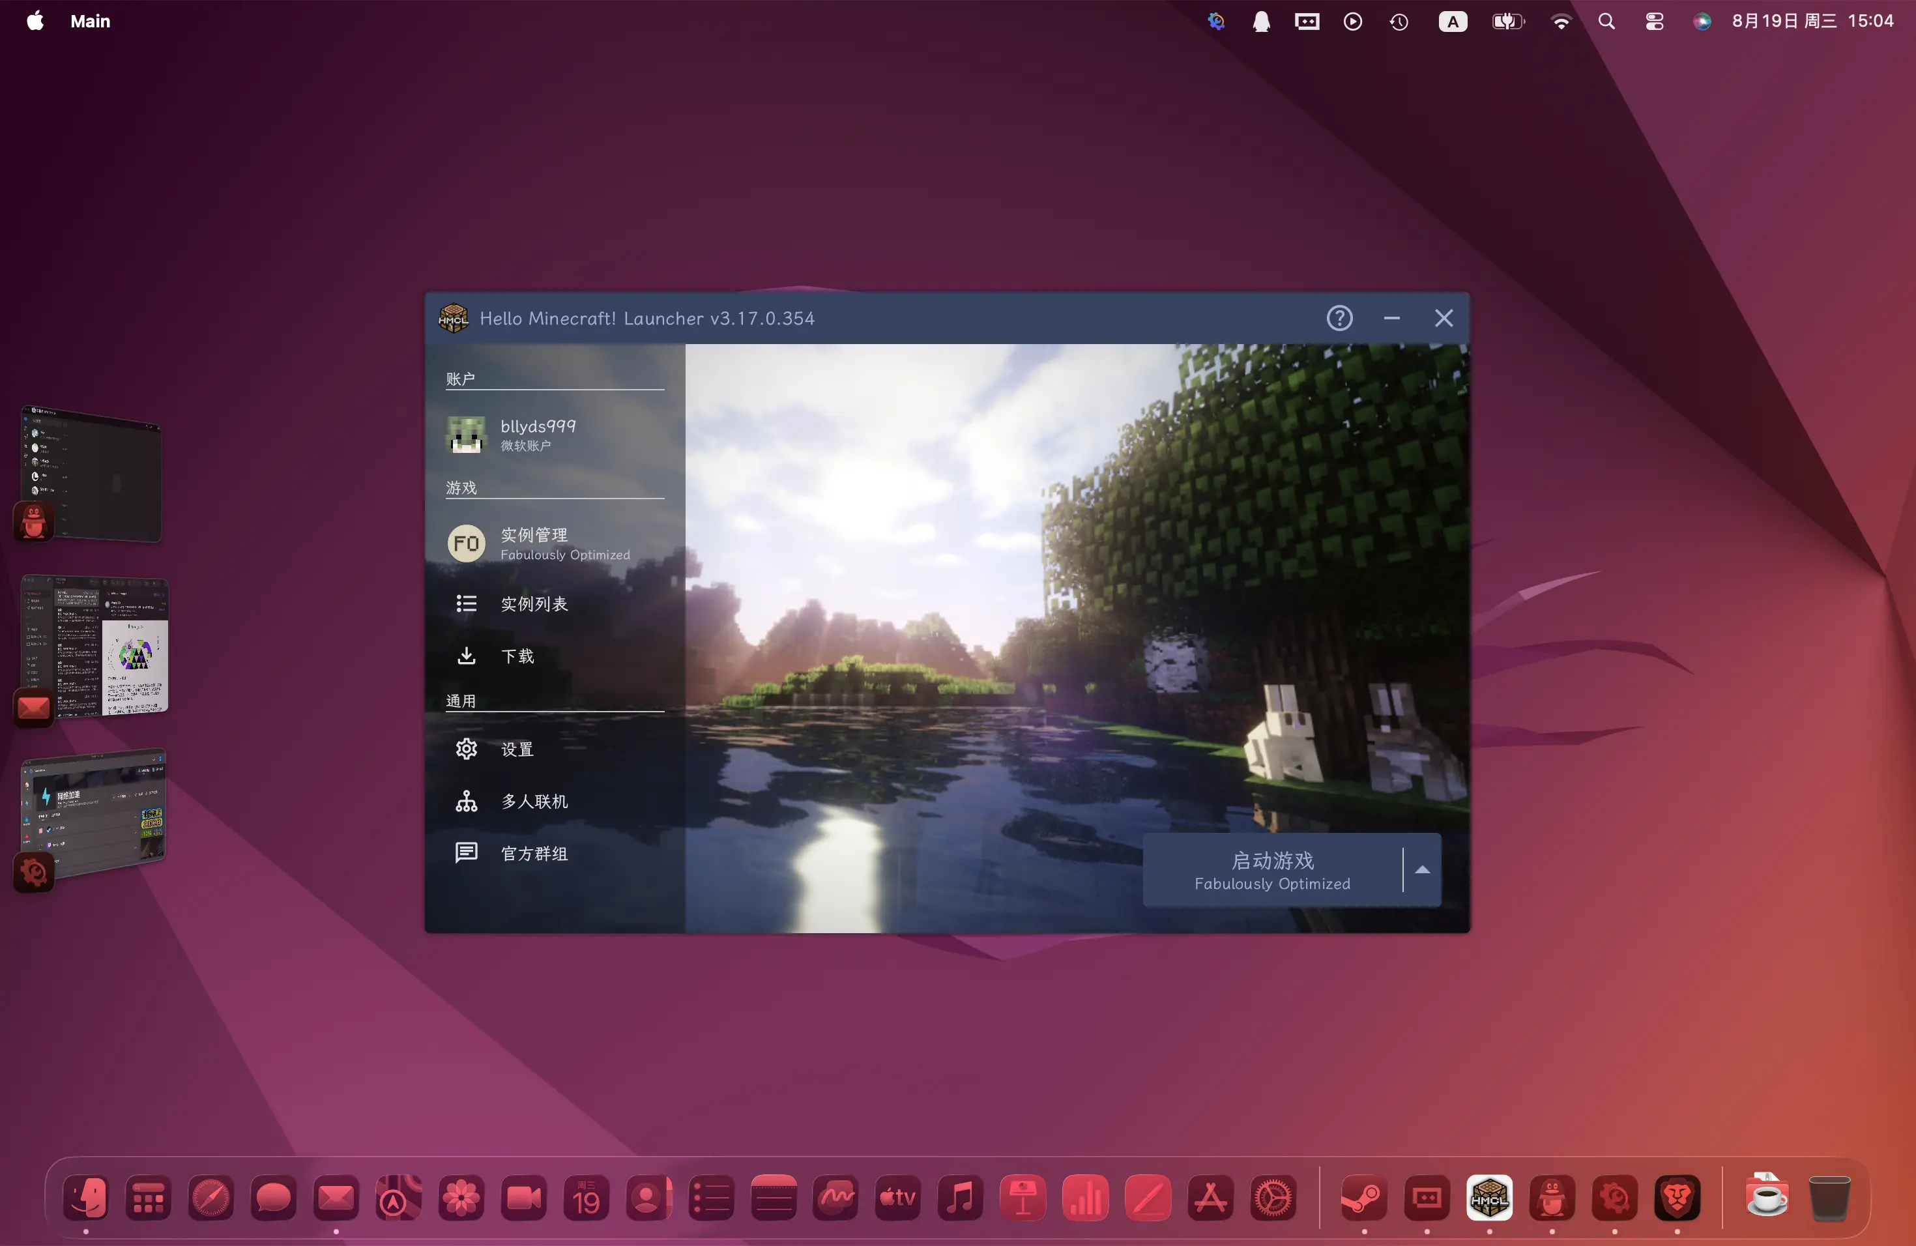Open the Apple TV app in the Dock
Image resolution: width=1916 pixels, height=1246 pixels.
pyautogui.click(x=899, y=1198)
